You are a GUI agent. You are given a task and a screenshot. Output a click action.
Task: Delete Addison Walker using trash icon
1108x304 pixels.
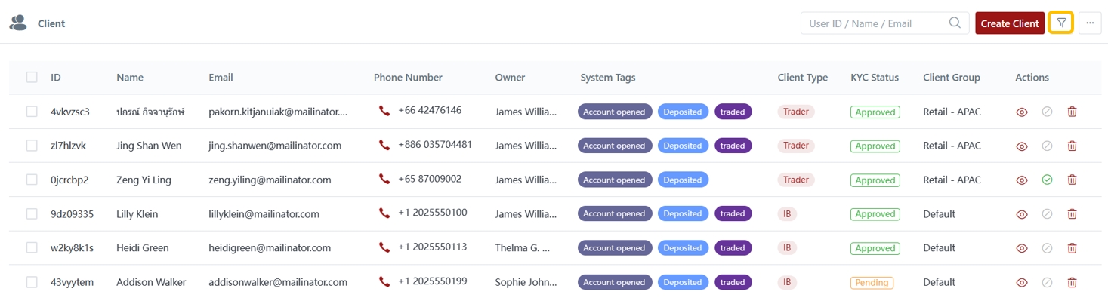[x=1072, y=283]
